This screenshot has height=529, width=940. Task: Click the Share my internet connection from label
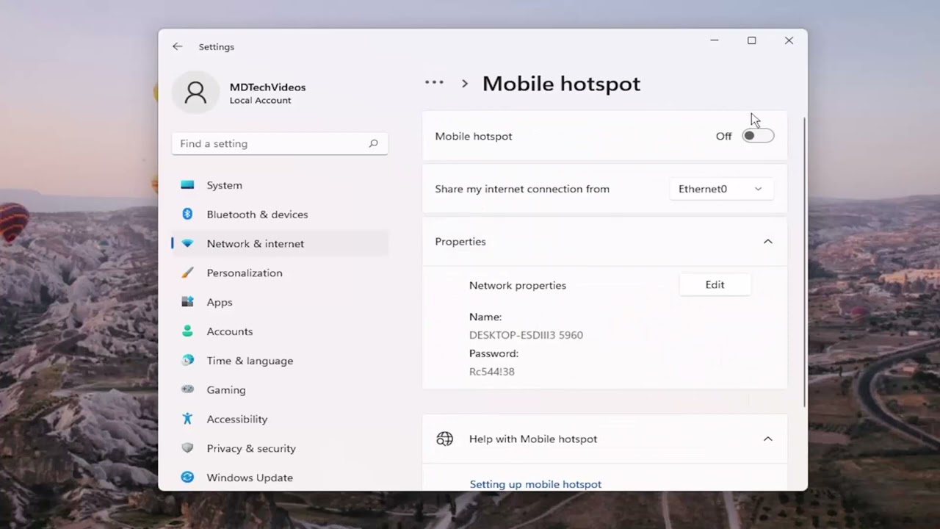[x=522, y=189]
